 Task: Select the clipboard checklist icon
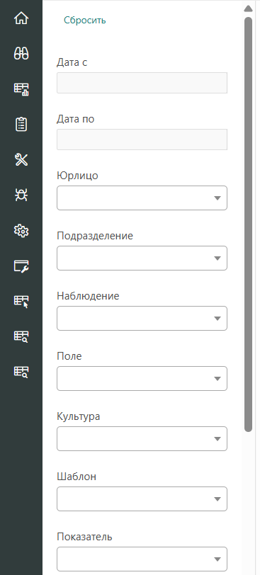pyautogui.click(x=21, y=125)
